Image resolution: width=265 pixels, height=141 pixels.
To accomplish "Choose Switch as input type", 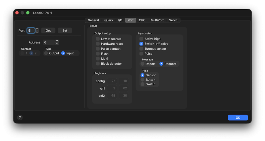I will point(142,84).
